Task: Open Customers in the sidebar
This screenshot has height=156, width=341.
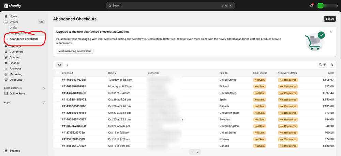Action: click(16, 52)
